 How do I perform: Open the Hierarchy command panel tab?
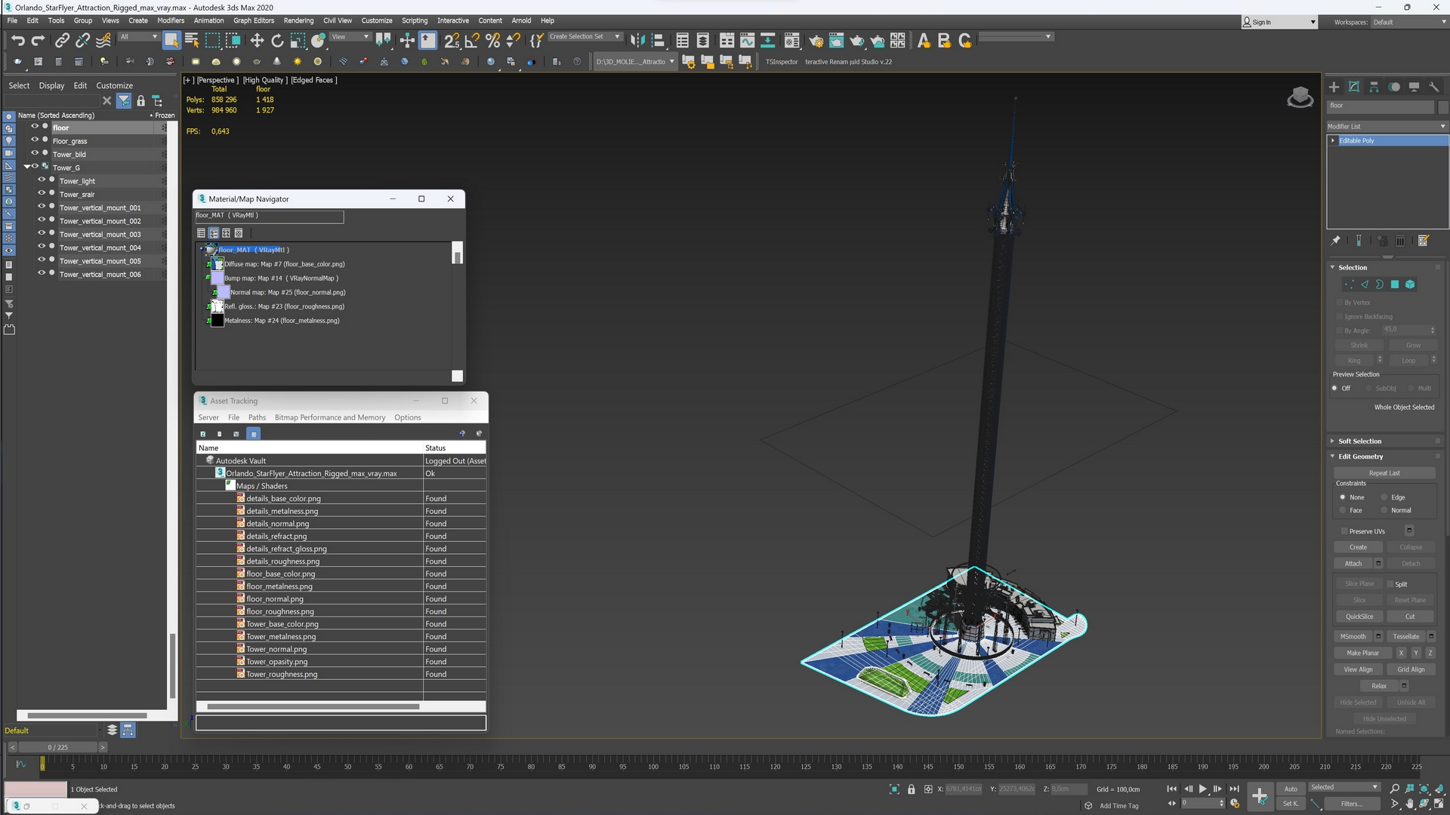point(1374,87)
